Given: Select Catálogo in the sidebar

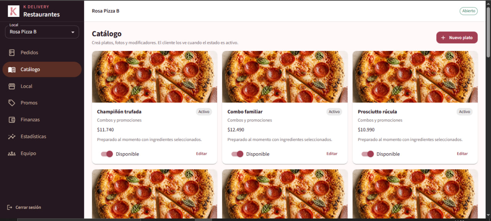Looking at the screenshot, I should pos(42,69).
